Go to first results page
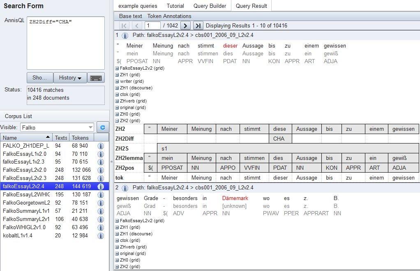The height and width of the screenshot is (271, 420). pos(124,26)
